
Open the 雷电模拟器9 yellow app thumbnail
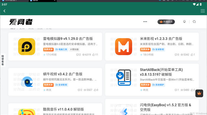(x=27, y=46)
